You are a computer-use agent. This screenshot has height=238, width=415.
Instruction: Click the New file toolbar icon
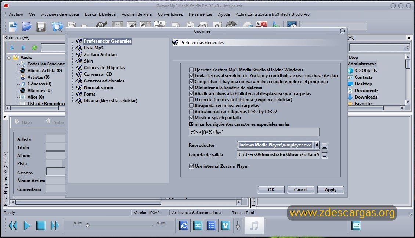click(x=13, y=27)
